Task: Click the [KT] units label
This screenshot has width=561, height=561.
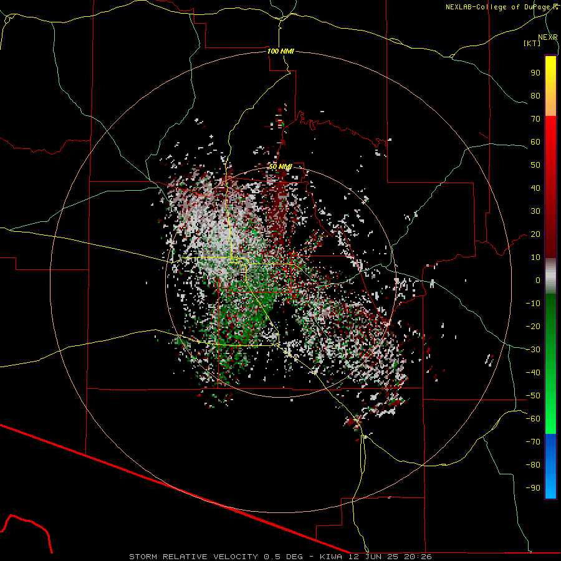Action: pyautogui.click(x=532, y=43)
